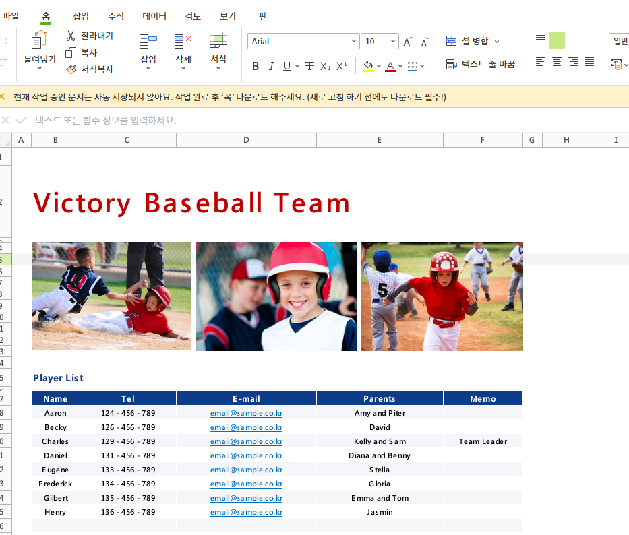Expand the 셀 병합 dropdown arrow

[x=497, y=41]
